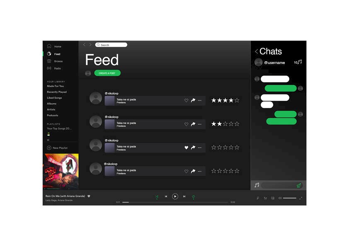Like the first Taka ne si pada post
The height and width of the screenshot is (246, 349).
186,100
